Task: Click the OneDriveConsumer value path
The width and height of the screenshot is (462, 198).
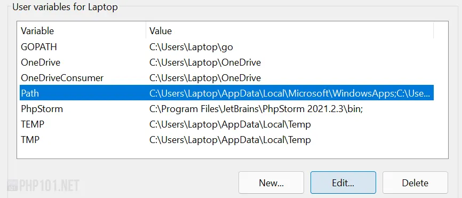Action: coord(205,78)
